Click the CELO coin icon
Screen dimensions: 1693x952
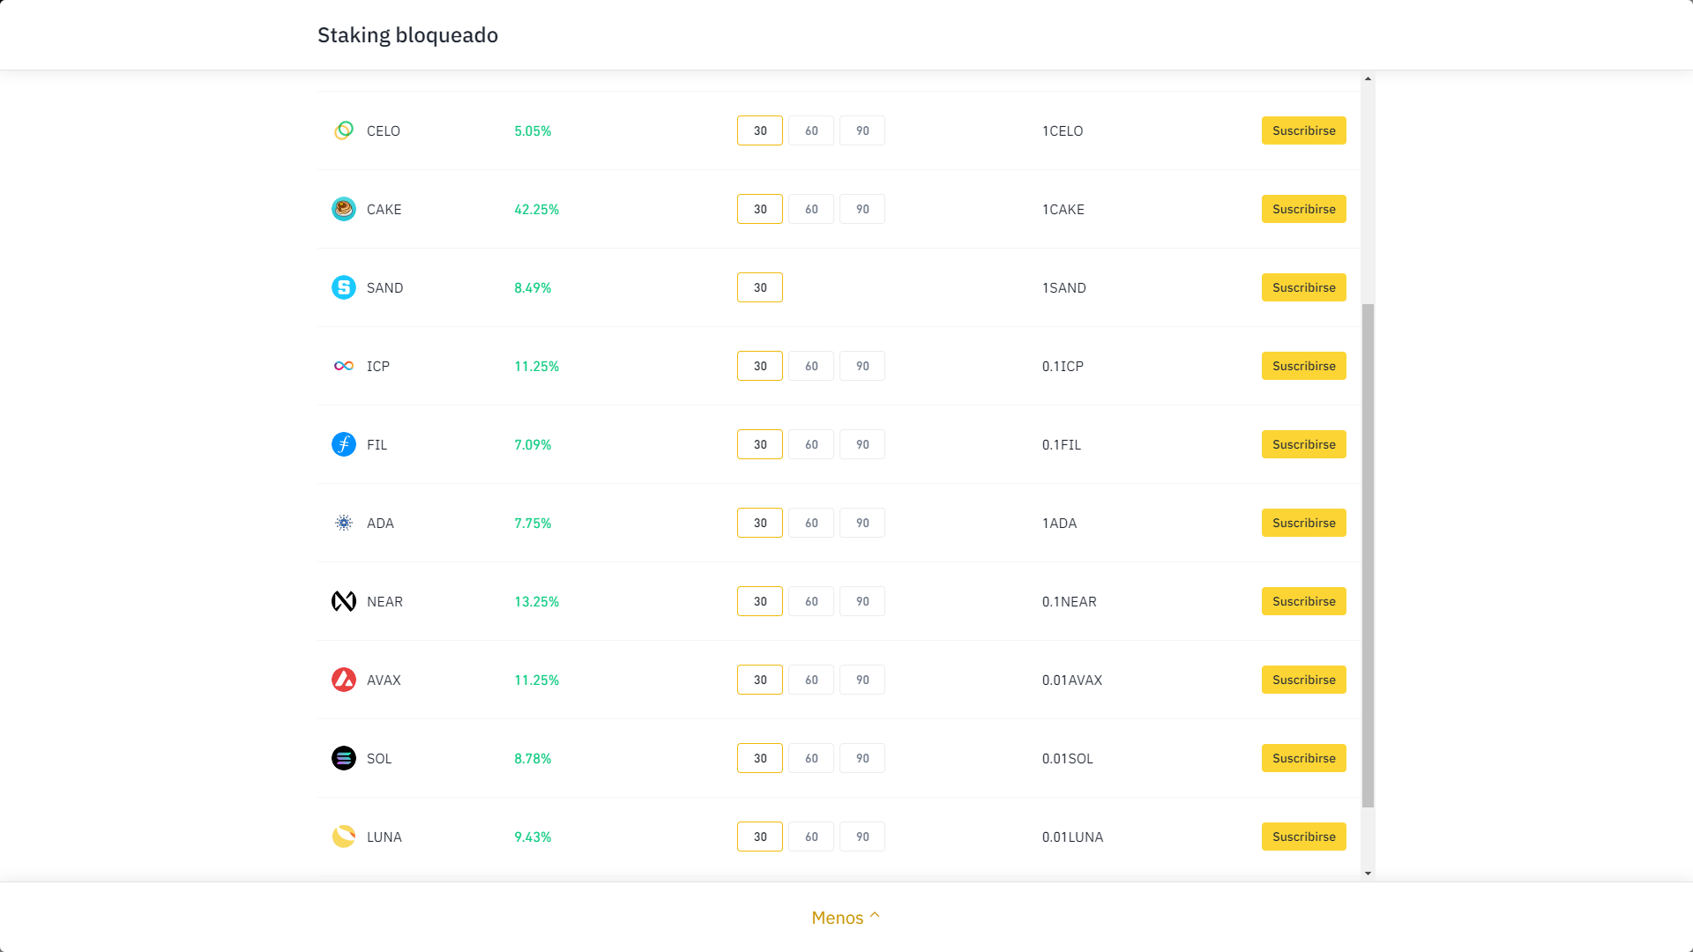[x=344, y=130]
